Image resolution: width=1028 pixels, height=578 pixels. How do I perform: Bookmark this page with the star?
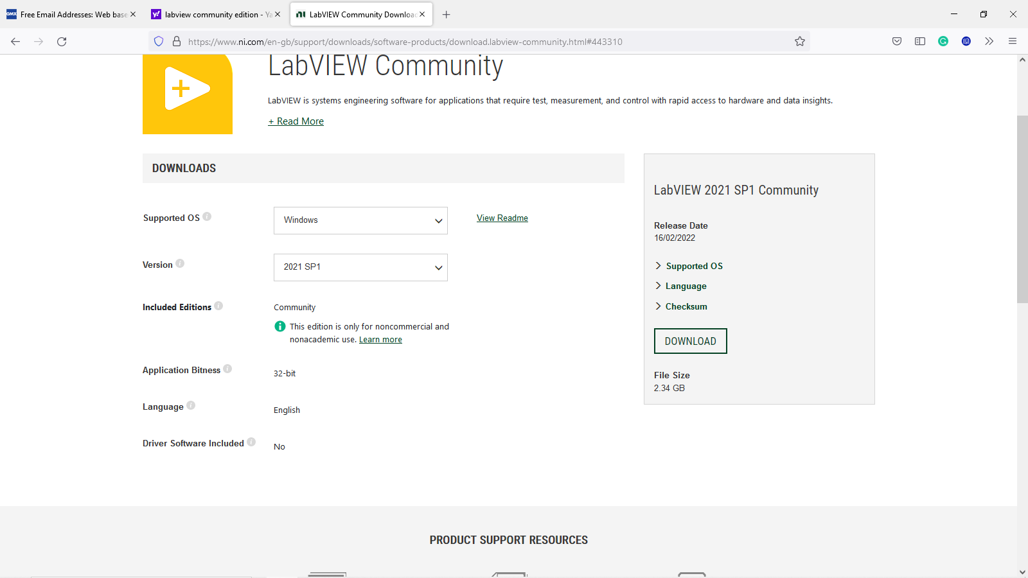click(x=800, y=41)
